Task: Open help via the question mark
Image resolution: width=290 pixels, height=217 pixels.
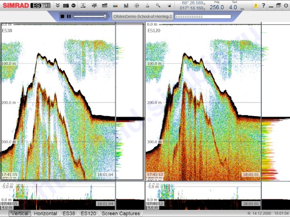Action: (x=263, y=6)
